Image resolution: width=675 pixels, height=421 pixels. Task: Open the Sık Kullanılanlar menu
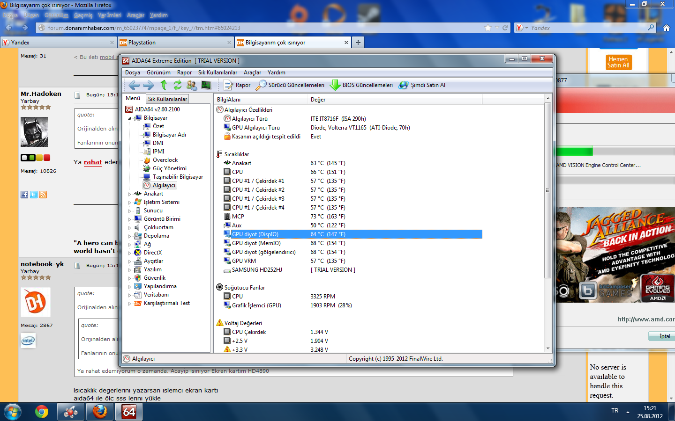pos(217,73)
